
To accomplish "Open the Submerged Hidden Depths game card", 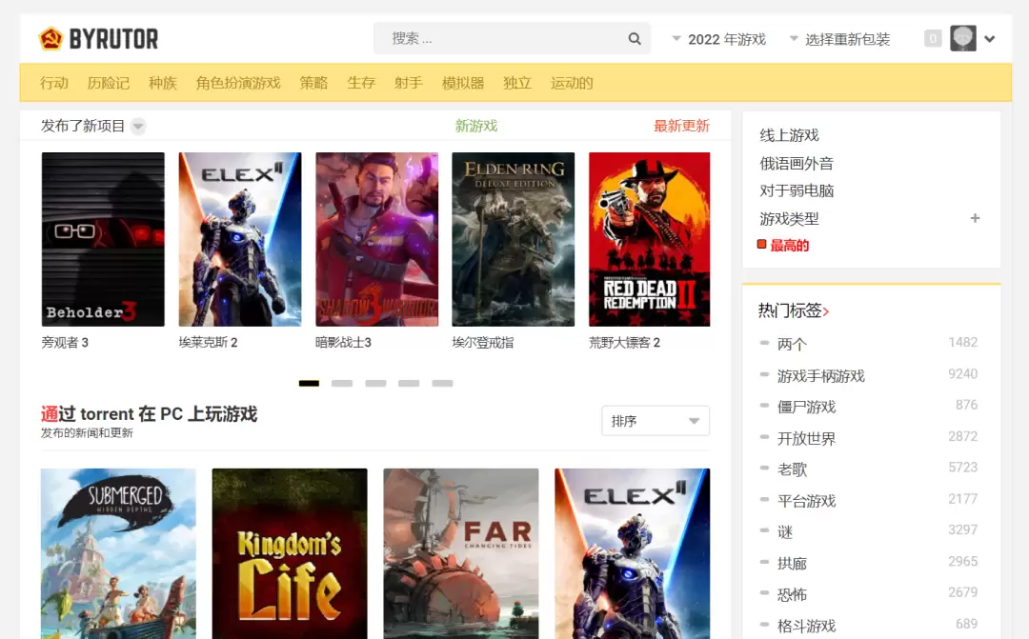I will pos(118,553).
